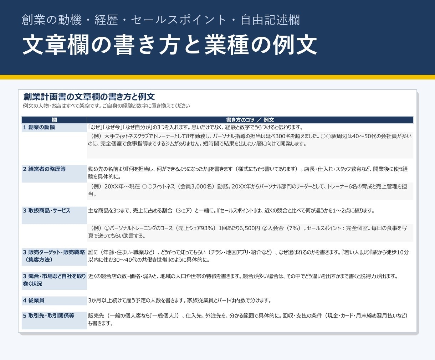This screenshot has width=435, height=360.
Task: Click the row label 3 取扱商品・サービス
Action: pos(54,215)
